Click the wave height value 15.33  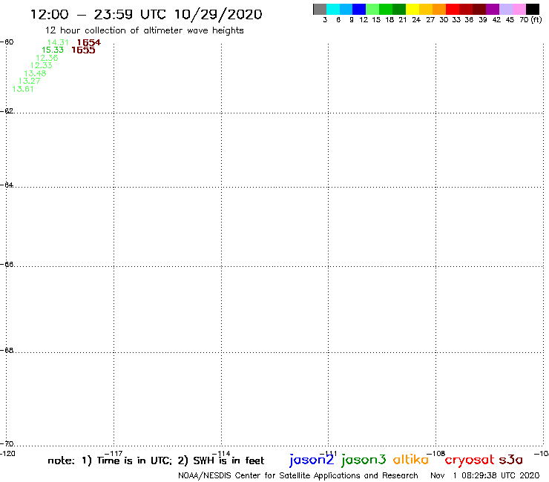(53, 50)
